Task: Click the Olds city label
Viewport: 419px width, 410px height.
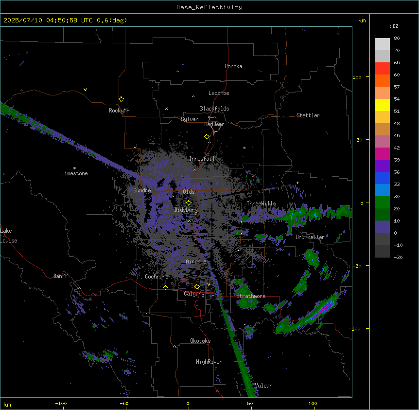Action: pos(189,192)
